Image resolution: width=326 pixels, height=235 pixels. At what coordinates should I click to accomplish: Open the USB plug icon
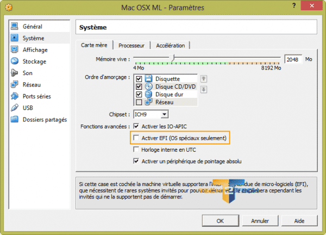14,108
